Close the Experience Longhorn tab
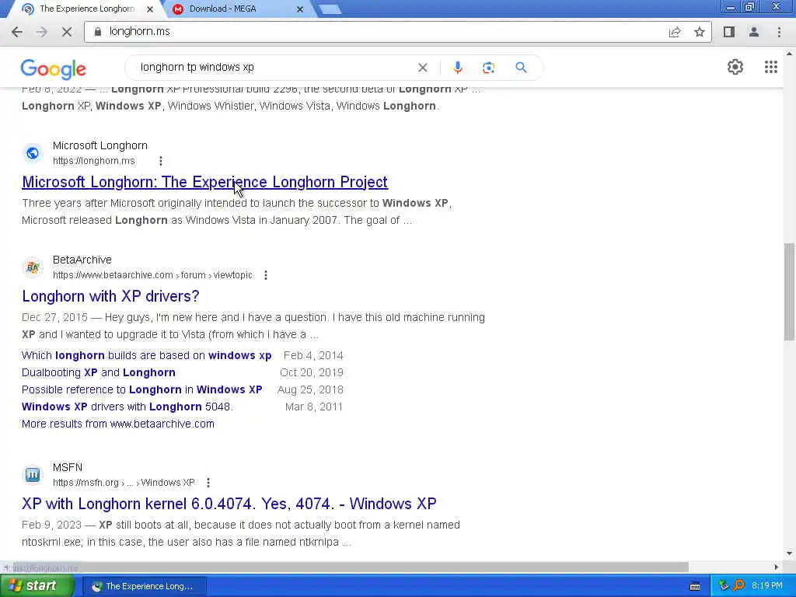Viewport: 796px width, 597px height. click(150, 9)
